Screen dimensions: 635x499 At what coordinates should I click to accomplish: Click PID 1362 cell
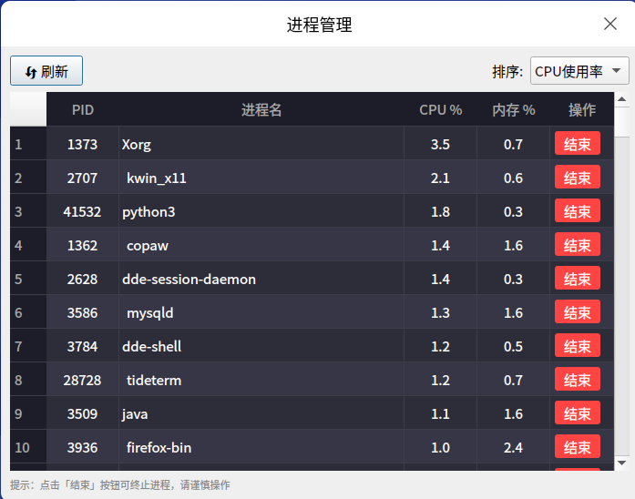coord(83,245)
